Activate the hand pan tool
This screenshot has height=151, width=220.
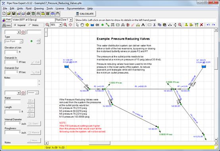[x=82, y=25]
